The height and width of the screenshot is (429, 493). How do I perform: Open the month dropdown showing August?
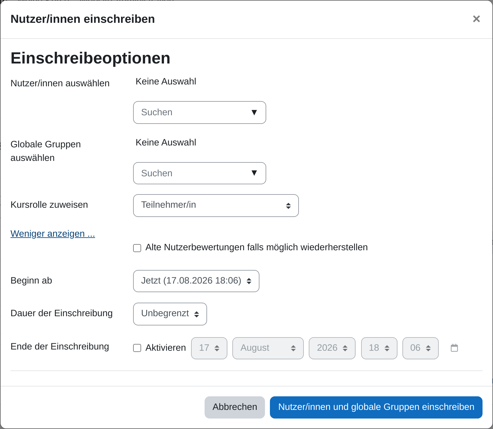coord(268,348)
